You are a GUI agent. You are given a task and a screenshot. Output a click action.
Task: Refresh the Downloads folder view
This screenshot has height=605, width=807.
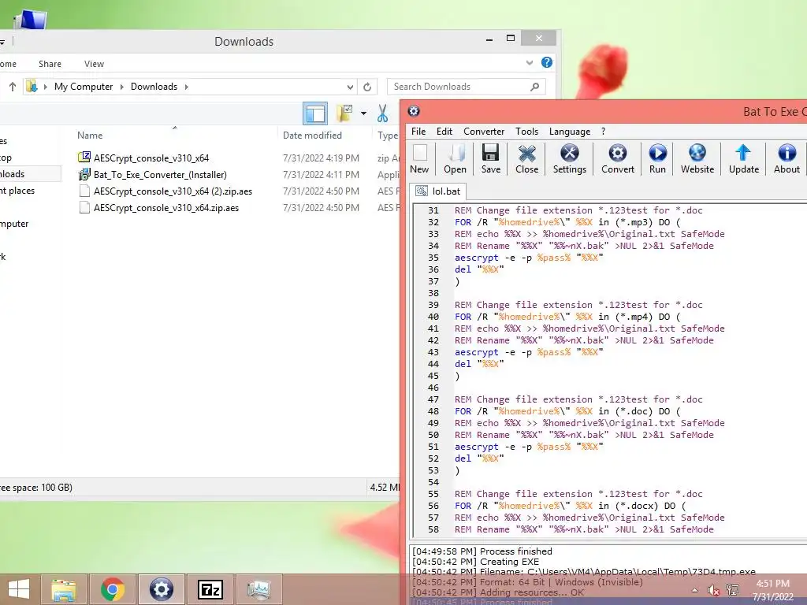[x=367, y=87]
